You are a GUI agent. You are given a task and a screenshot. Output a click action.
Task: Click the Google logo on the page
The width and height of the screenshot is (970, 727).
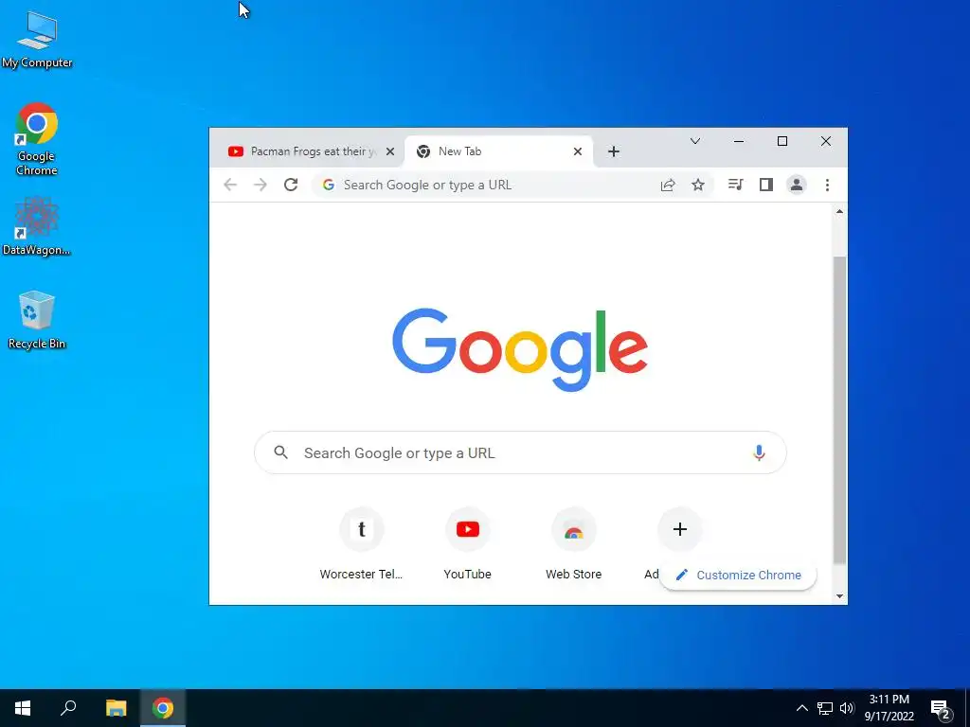(x=520, y=349)
